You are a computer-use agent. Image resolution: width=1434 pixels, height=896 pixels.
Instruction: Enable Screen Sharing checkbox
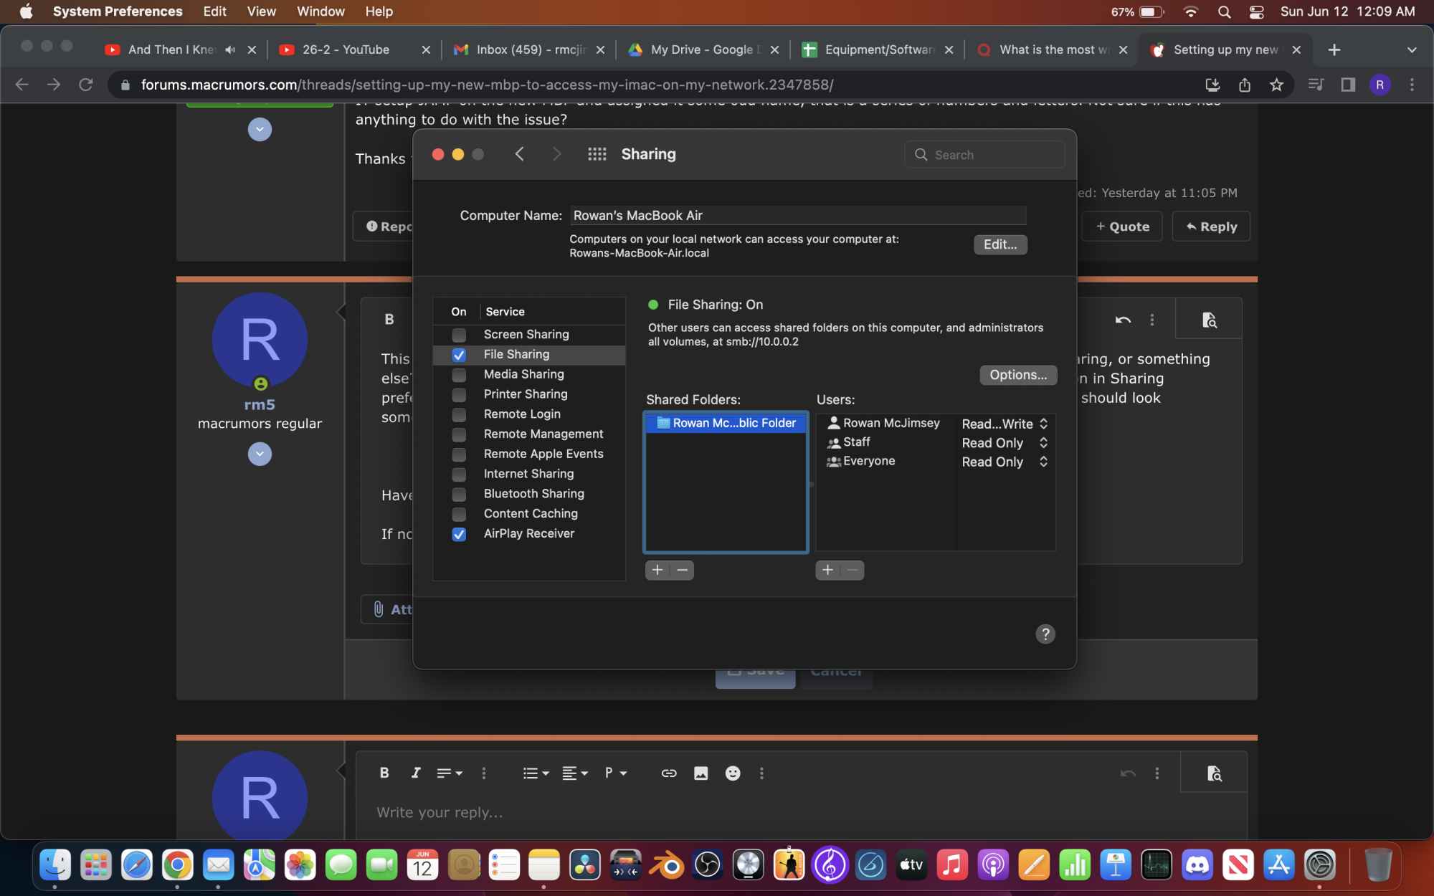459,335
